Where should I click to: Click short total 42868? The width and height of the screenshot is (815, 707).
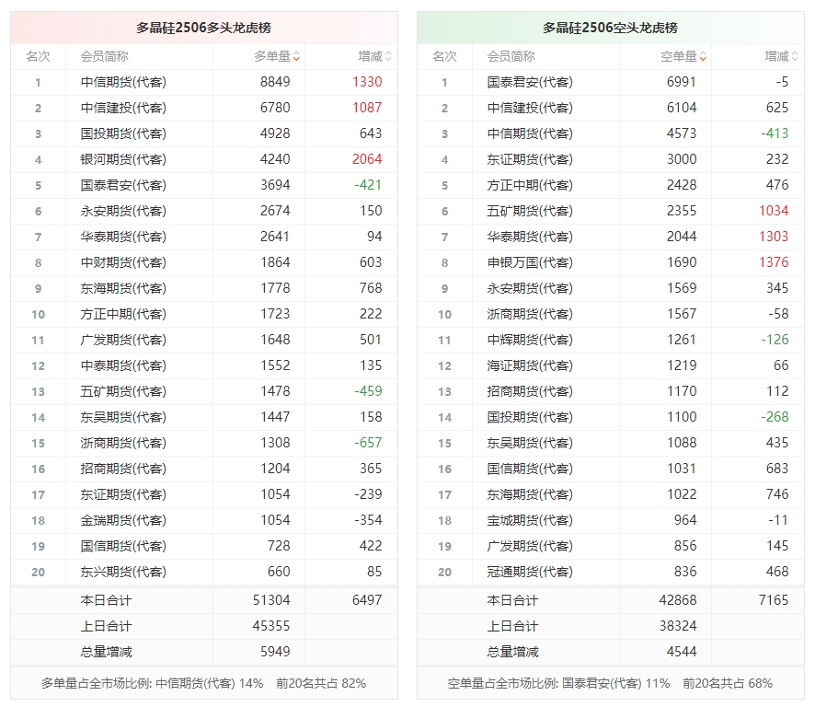coord(678,600)
